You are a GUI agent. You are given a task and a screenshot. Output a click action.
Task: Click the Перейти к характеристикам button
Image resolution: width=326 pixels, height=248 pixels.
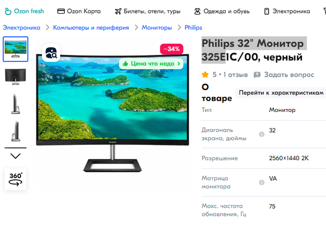point(281,93)
